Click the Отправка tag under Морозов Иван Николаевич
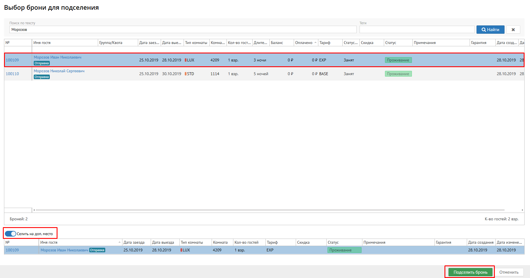Screen dimensions: 530x278 (42, 63)
